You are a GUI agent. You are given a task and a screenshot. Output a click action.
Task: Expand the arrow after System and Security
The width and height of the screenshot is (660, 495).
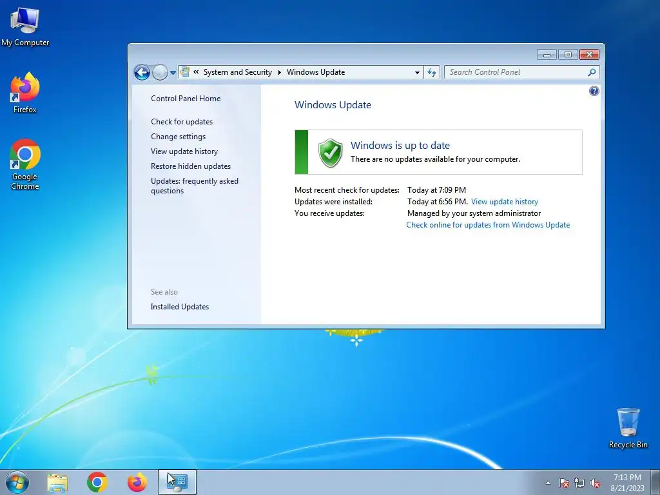[279, 72]
